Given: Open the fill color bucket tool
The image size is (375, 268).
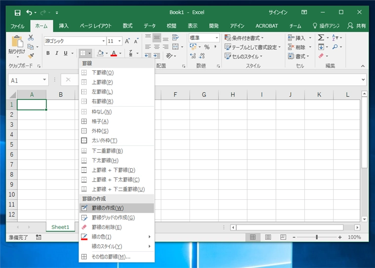Looking at the screenshot, I should [x=100, y=53].
